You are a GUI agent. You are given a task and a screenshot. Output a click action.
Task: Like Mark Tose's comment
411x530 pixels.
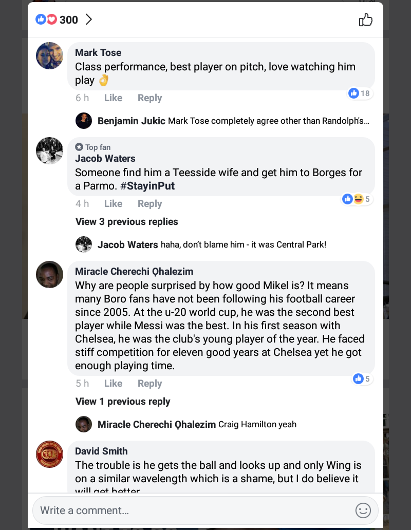[113, 98]
